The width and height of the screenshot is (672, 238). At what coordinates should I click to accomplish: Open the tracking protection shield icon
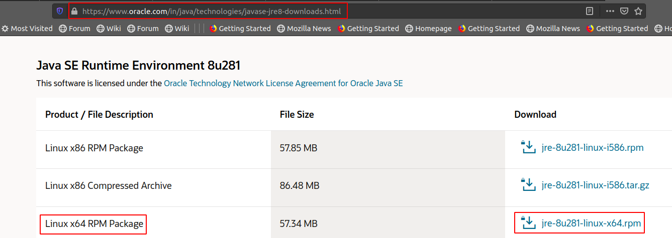60,11
